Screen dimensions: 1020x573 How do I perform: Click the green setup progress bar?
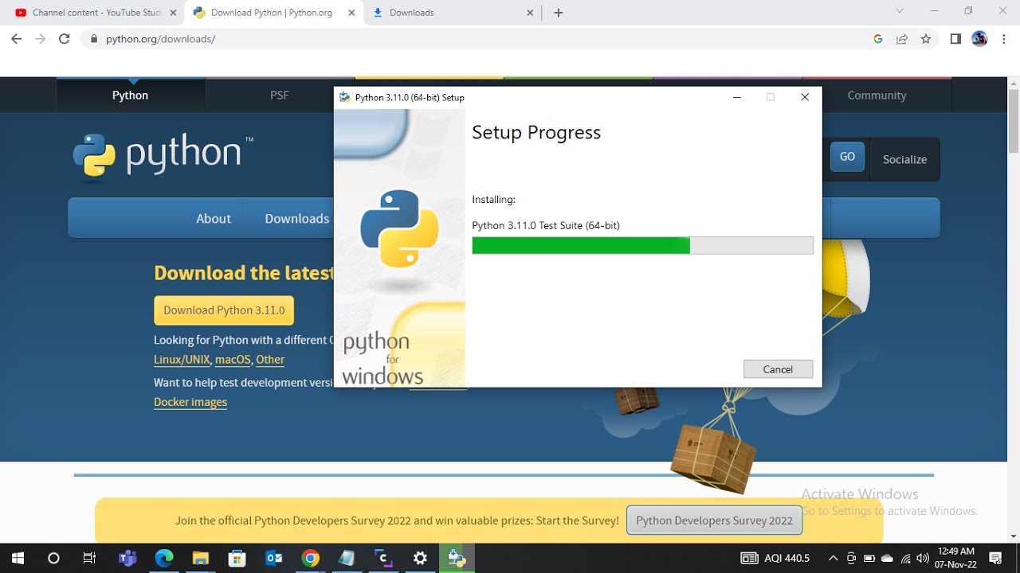[642, 245]
